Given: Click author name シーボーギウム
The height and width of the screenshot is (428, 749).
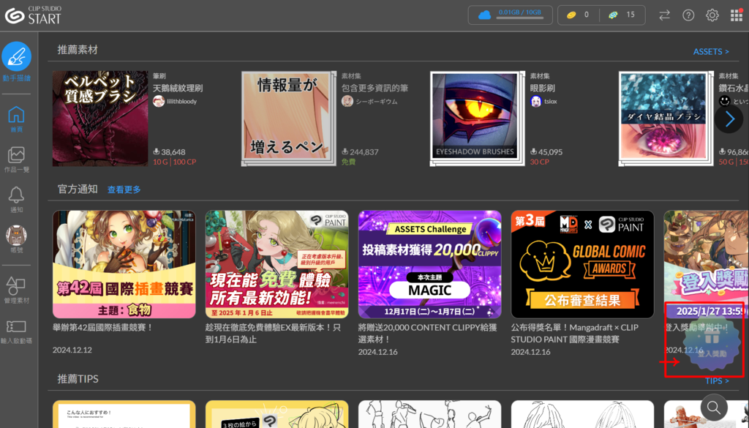Looking at the screenshot, I should [377, 101].
